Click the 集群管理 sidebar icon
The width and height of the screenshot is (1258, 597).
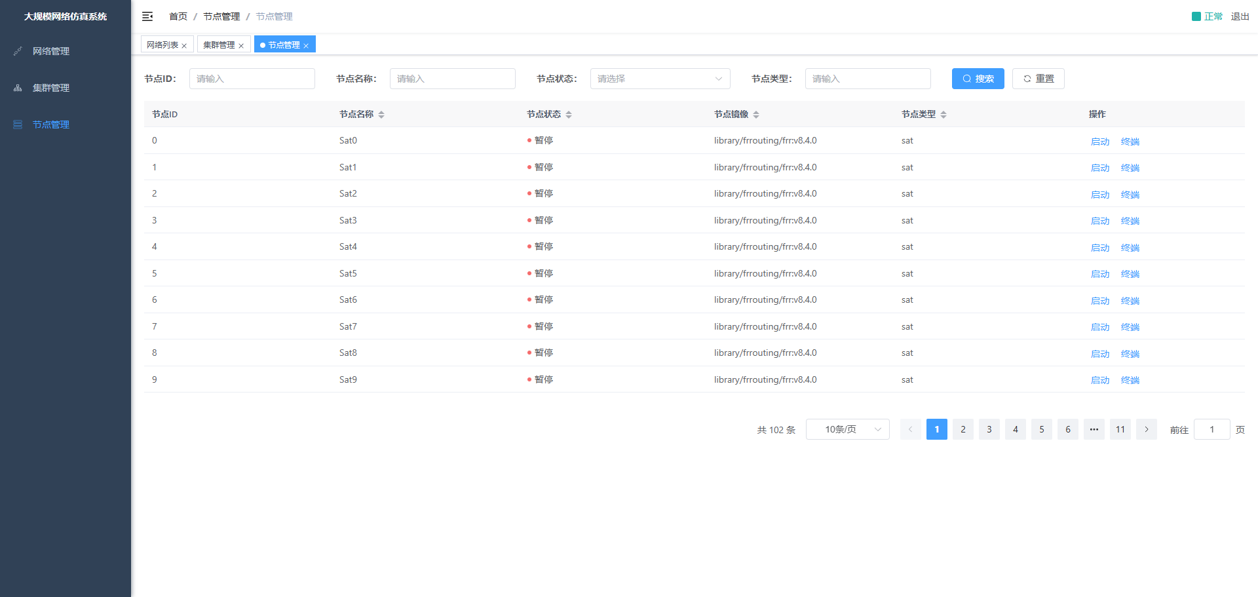click(x=18, y=88)
